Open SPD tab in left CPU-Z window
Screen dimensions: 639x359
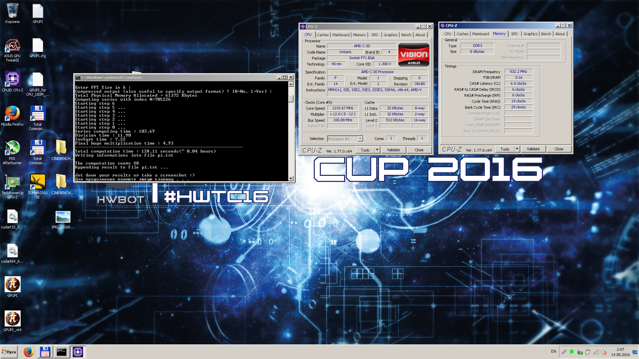point(374,35)
